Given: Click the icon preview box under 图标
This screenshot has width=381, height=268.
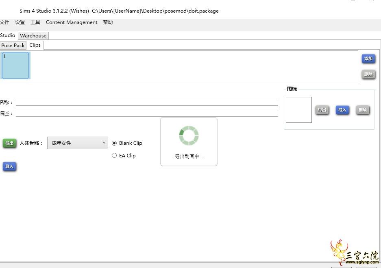Looking at the screenshot, I should 298,110.
